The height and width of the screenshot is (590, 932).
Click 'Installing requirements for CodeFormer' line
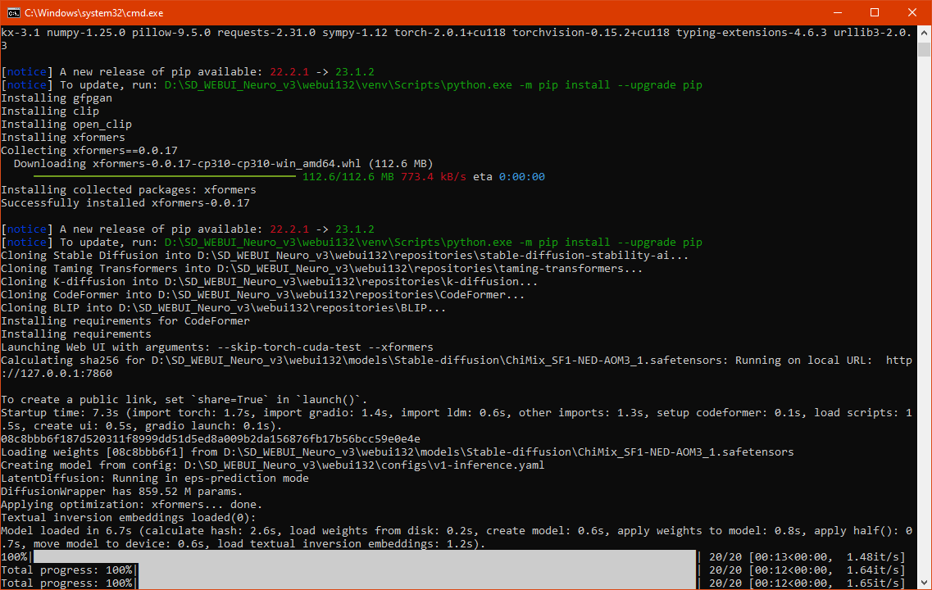pyautogui.click(x=125, y=320)
